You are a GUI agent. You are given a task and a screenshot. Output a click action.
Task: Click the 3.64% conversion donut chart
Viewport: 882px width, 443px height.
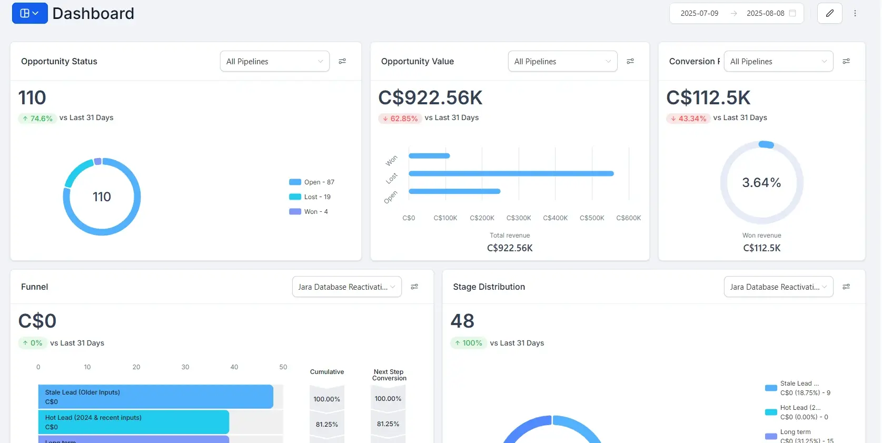tap(761, 182)
